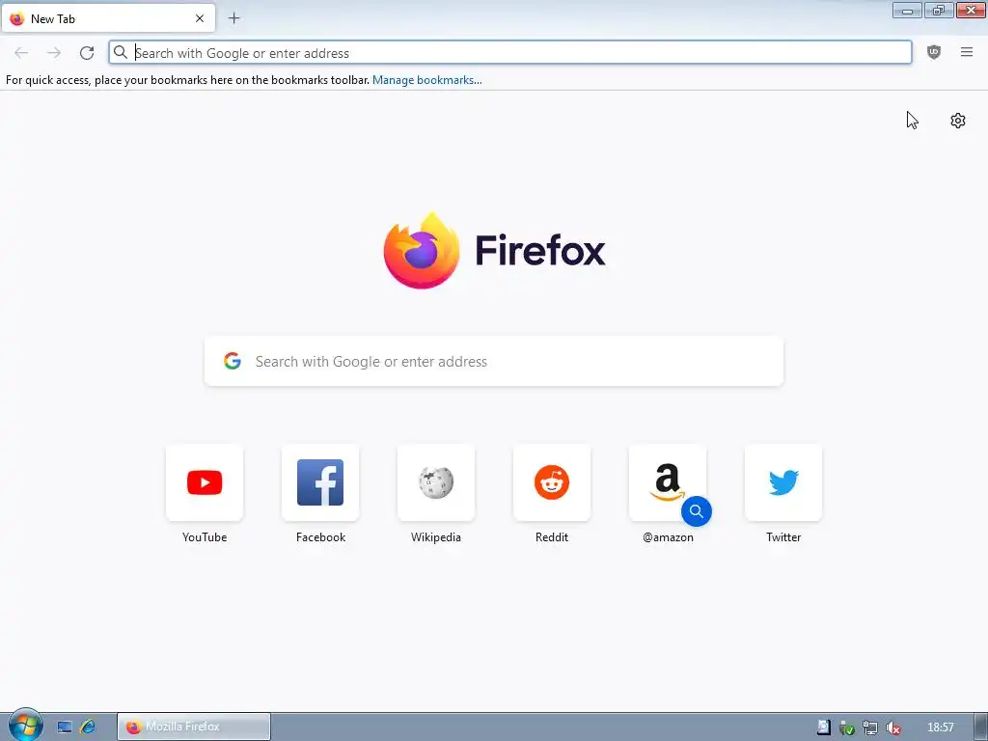988x741 pixels.
Task: Open Manage bookmarks link
Action: pyautogui.click(x=427, y=80)
